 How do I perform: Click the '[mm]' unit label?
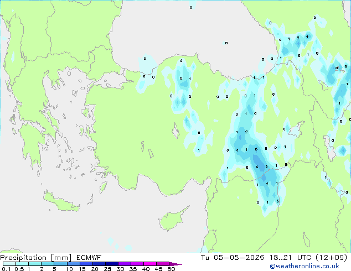click(x=61, y=258)
